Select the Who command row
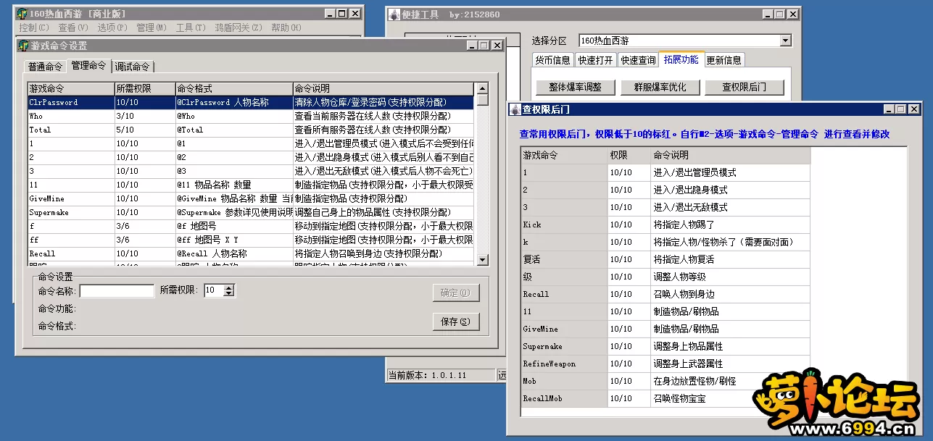Screen dimensions: 933x441 pyautogui.click(x=252, y=116)
